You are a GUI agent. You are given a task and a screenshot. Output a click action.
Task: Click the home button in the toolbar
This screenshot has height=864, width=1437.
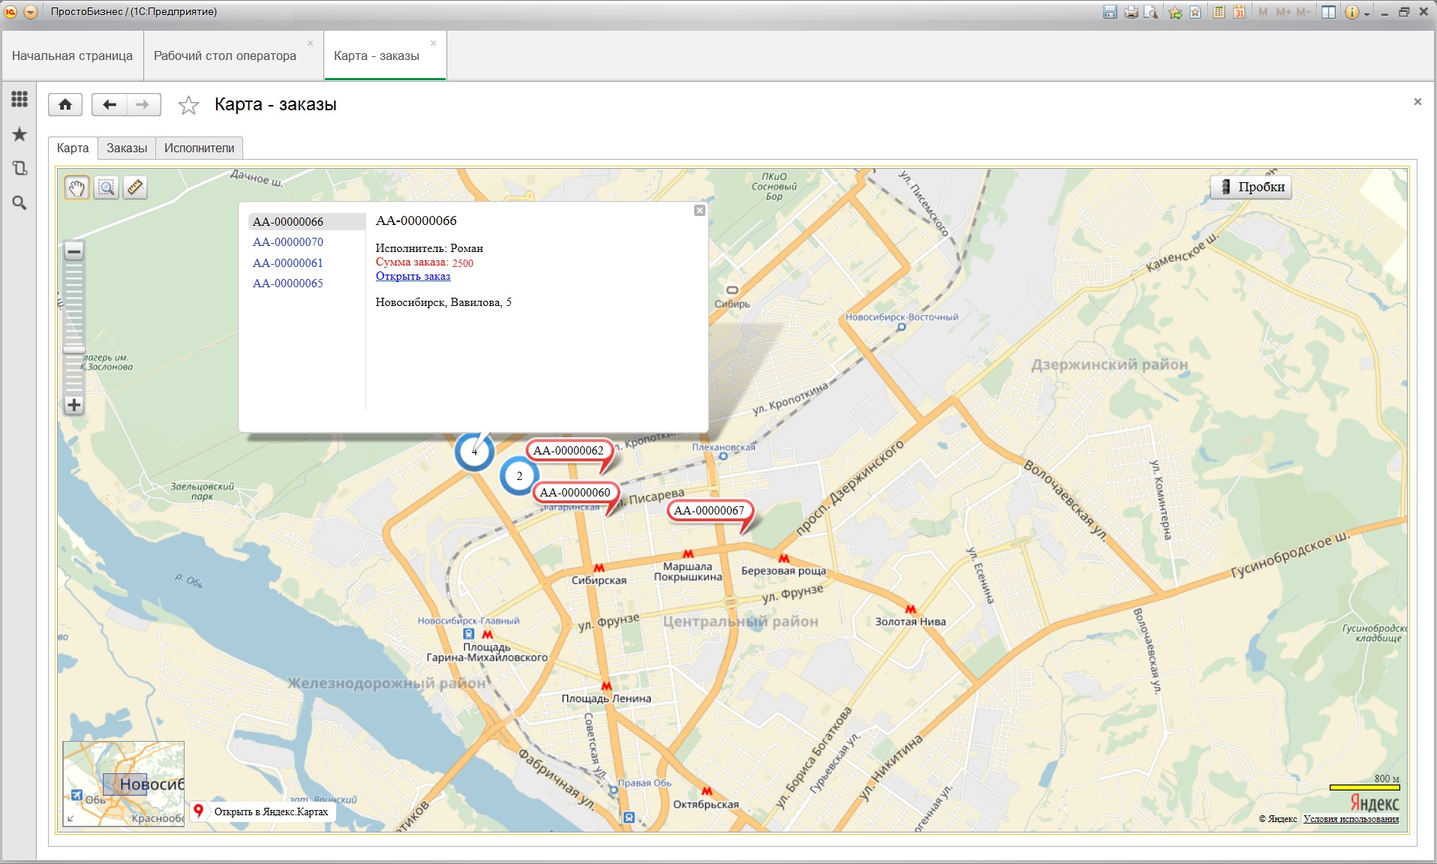[x=65, y=105]
